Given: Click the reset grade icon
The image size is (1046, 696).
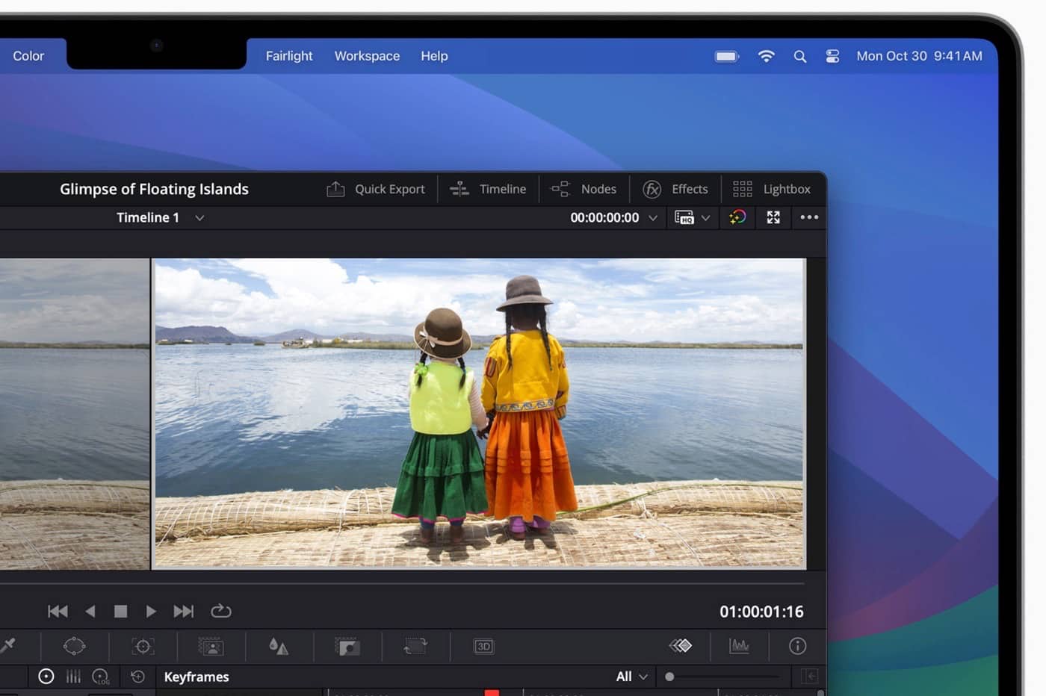Looking at the screenshot, I should pyautogui.click(x=137, y=677).
